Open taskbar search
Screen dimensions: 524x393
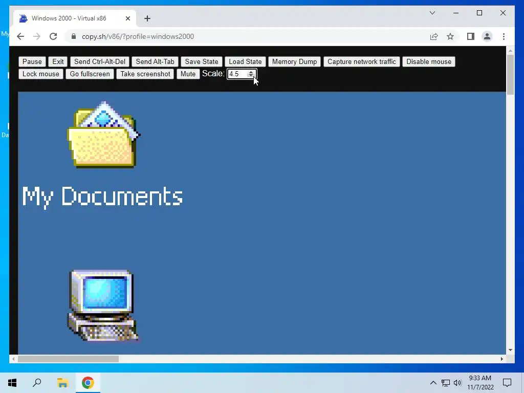click(37, 383)
